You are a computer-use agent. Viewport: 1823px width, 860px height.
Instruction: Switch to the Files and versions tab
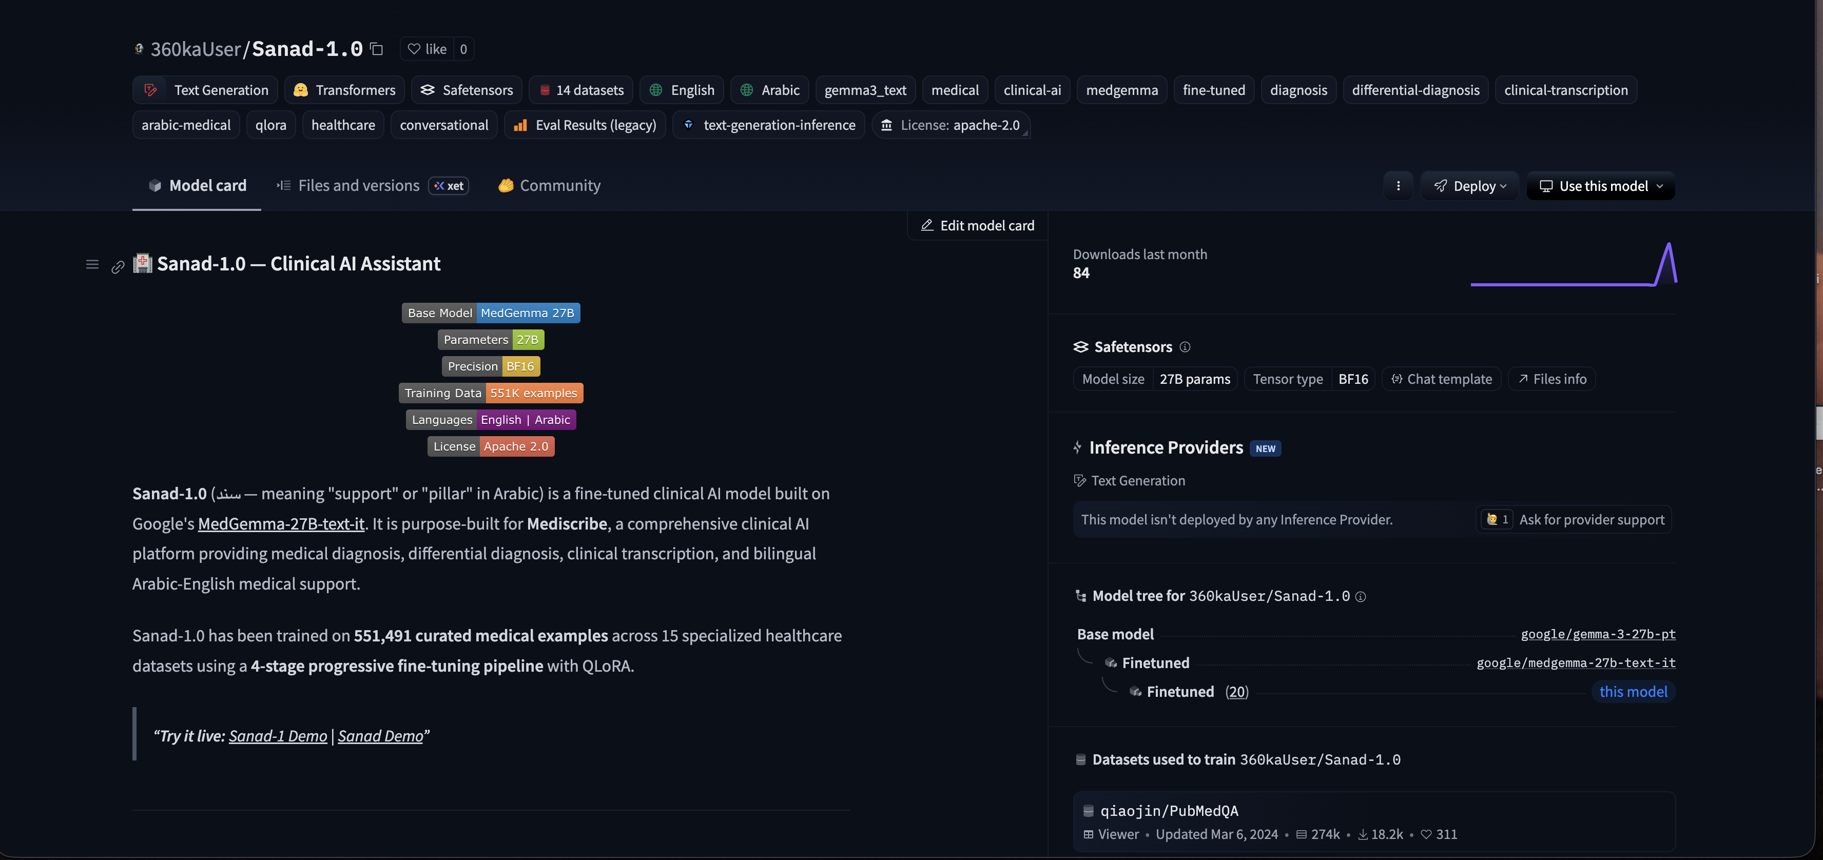click(x=372, y=185)
